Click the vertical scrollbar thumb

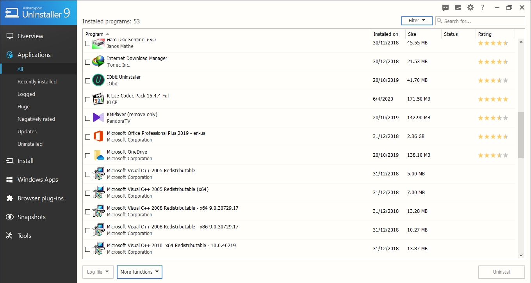click(521, 135)
